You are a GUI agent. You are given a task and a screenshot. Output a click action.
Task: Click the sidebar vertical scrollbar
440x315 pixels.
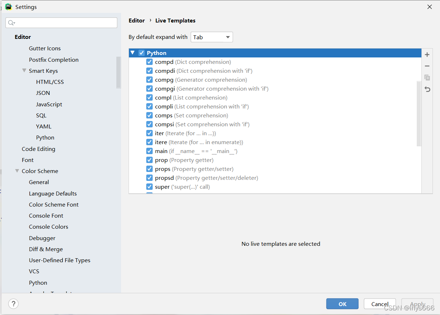(x=119, y=72)
